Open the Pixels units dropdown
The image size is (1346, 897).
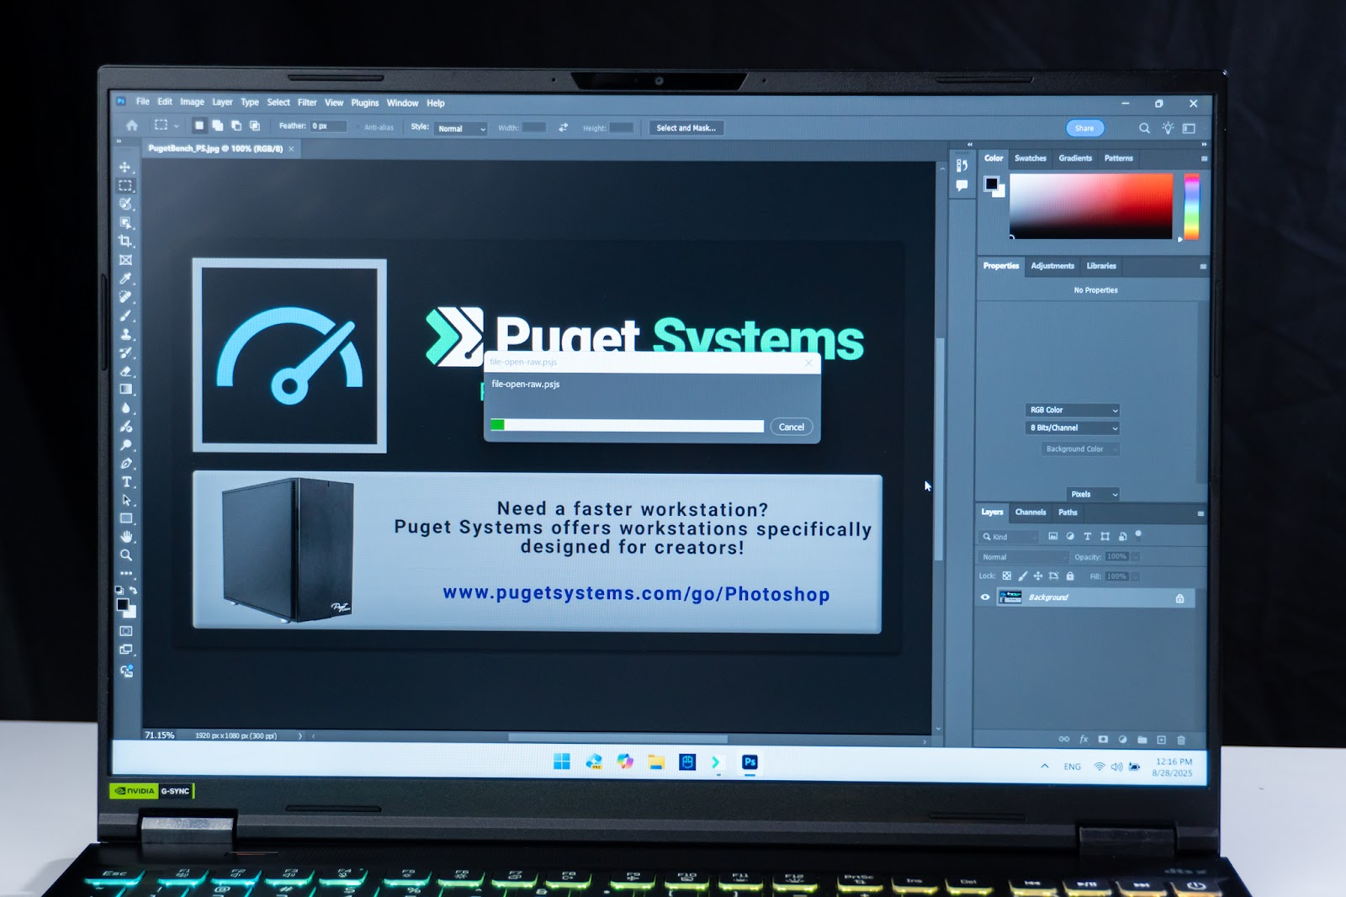coord(1093,494)
